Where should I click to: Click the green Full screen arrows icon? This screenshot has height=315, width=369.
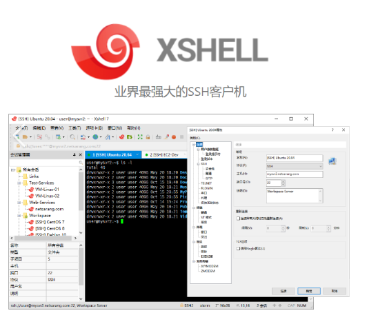(x=140, y=136)
